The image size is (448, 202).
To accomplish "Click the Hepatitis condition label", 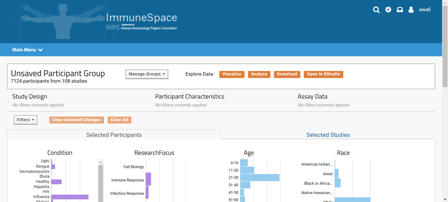I will 41,187.
